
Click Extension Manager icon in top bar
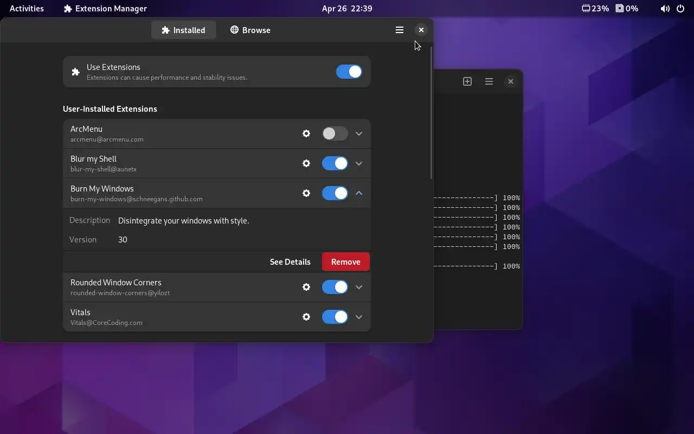pos(68,9)
